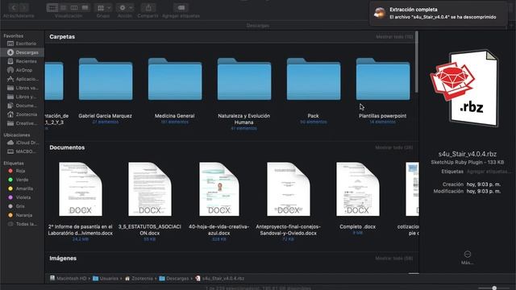Open Aplicaciones in the sidebar
This screenshot has height=290, width=516.
click(22, 79)
